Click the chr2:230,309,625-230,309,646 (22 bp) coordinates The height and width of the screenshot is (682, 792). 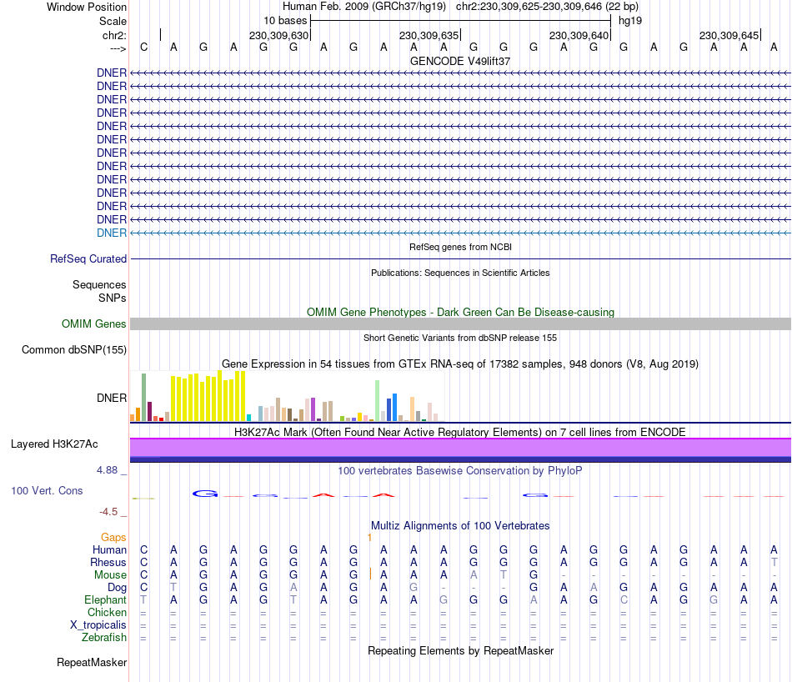(547, 7)
